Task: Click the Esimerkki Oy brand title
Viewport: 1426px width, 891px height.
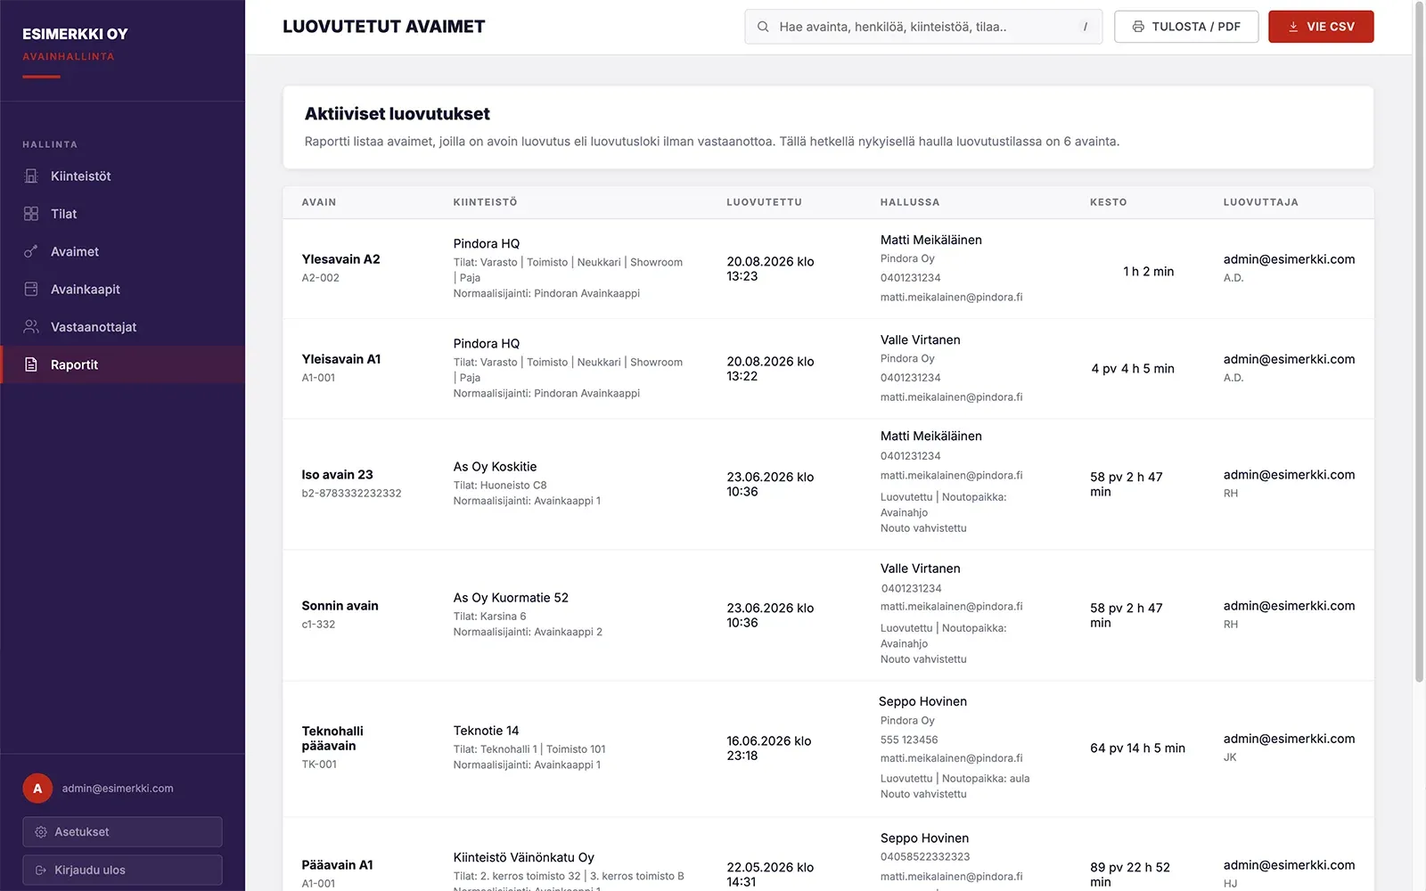Action: (75, 34)
